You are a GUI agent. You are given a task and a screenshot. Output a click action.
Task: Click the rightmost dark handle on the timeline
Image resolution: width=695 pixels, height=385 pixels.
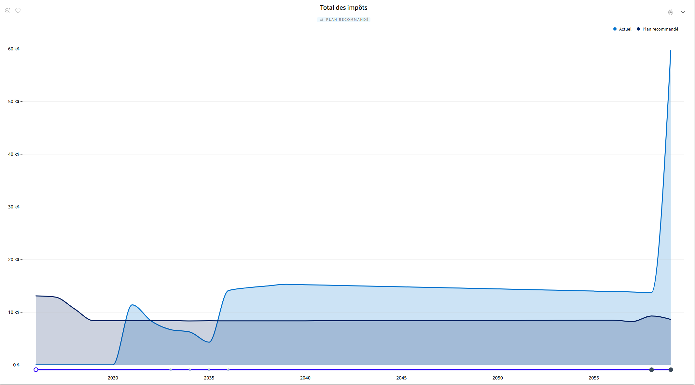coord(671,370)
